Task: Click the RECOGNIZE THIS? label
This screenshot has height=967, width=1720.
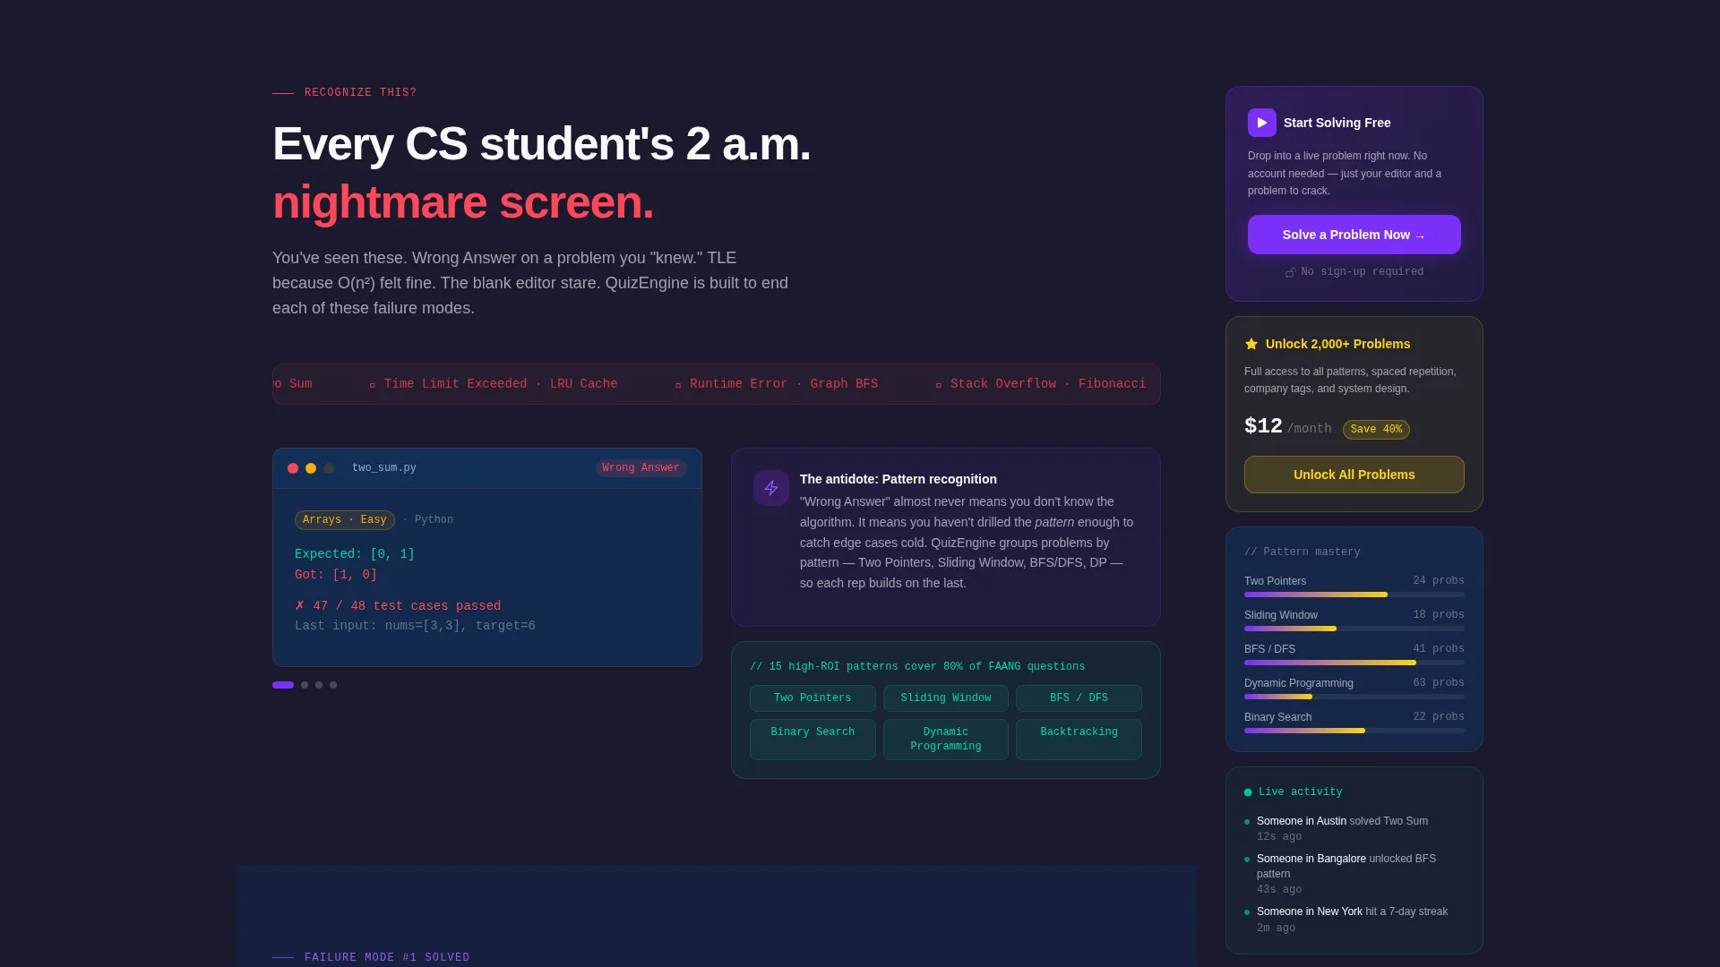Action: [360, 93]
